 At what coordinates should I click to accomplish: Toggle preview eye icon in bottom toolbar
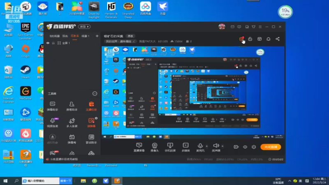click(x=245, y=147)
